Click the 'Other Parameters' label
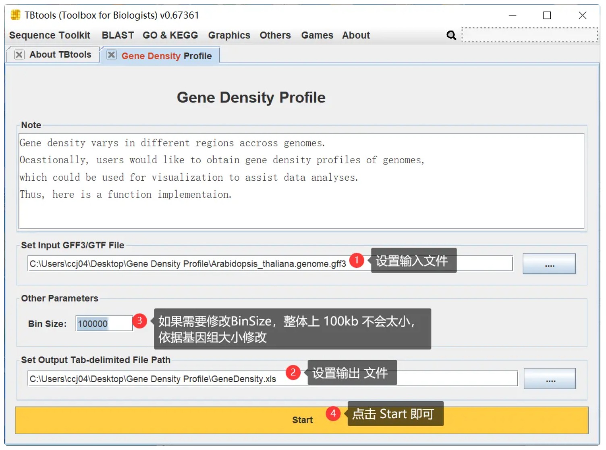 (x=60, y=298)
